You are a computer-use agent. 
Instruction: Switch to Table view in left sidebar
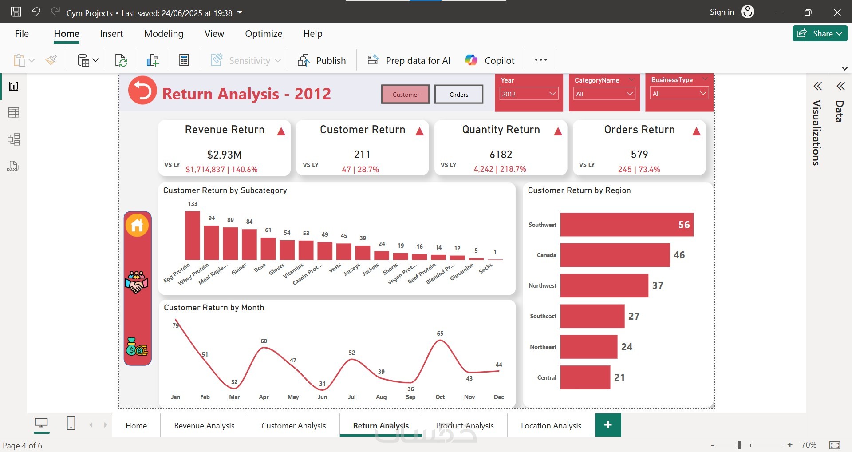[14, 113]
